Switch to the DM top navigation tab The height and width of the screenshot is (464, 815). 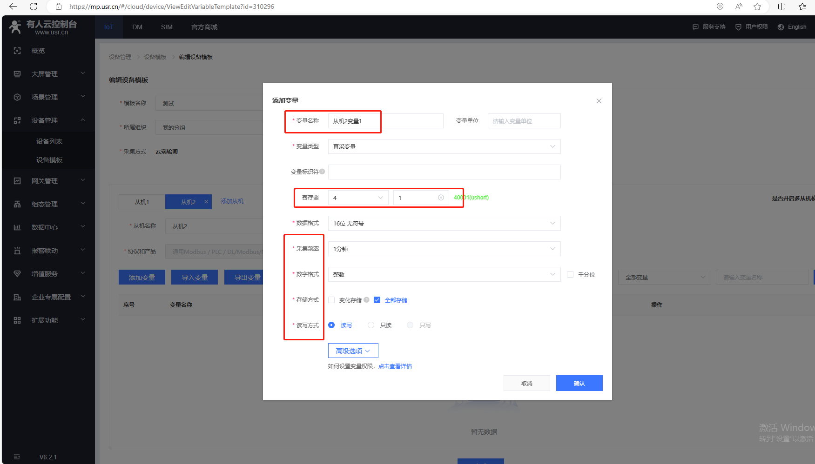137,27
